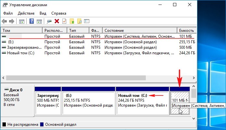The width and height of the screenshot is (226, 130).
Task: Maximize the Disk Management window
Action: [x=175, y=5]
